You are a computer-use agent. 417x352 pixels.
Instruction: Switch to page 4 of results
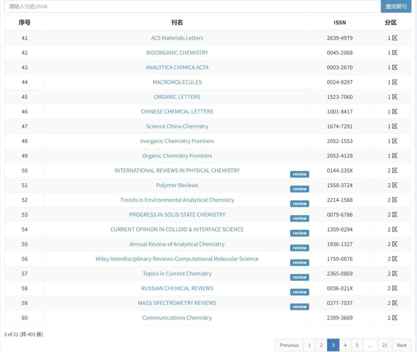coord(345,345)
